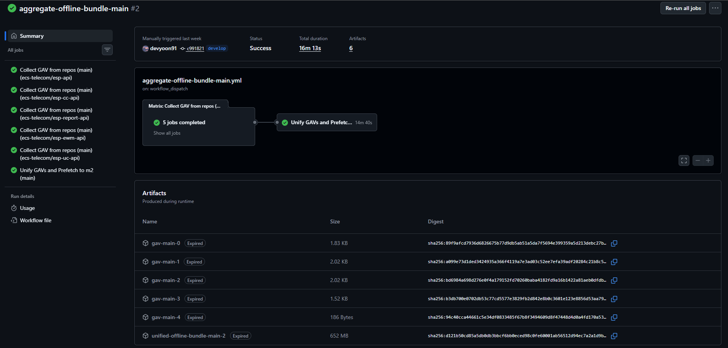Open Unify GAVs and Prefetch sidebar job
The height and width of the screenshot is (348, 728).
click(x=60, y=174)
